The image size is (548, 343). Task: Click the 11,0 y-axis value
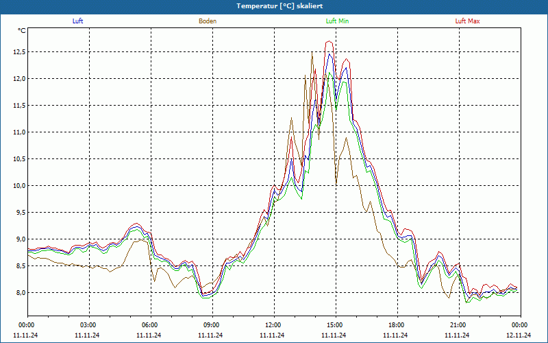[x=20, y=132]
